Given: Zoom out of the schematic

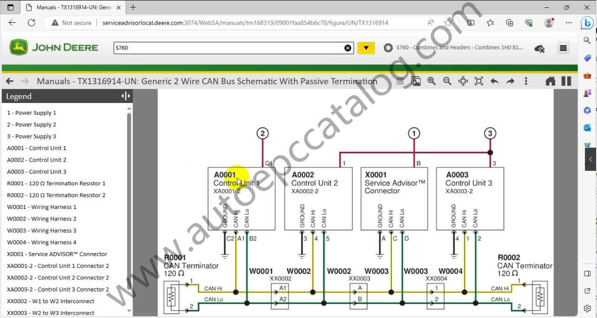Looking at the screenshot, I should [x=447, y=81].
